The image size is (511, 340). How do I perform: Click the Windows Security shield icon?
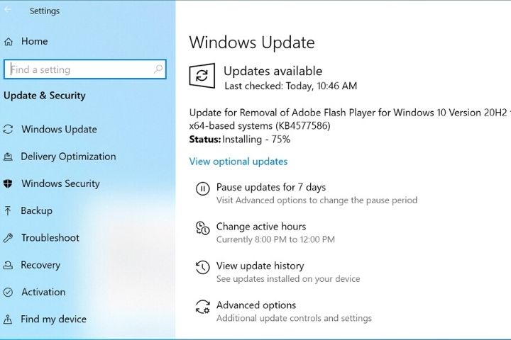click(9, 183)
